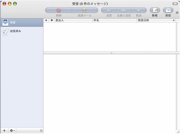This screenshot has width=180, height=134.
Task: Sort by unread status dot column
Action: tap(46, 21)
